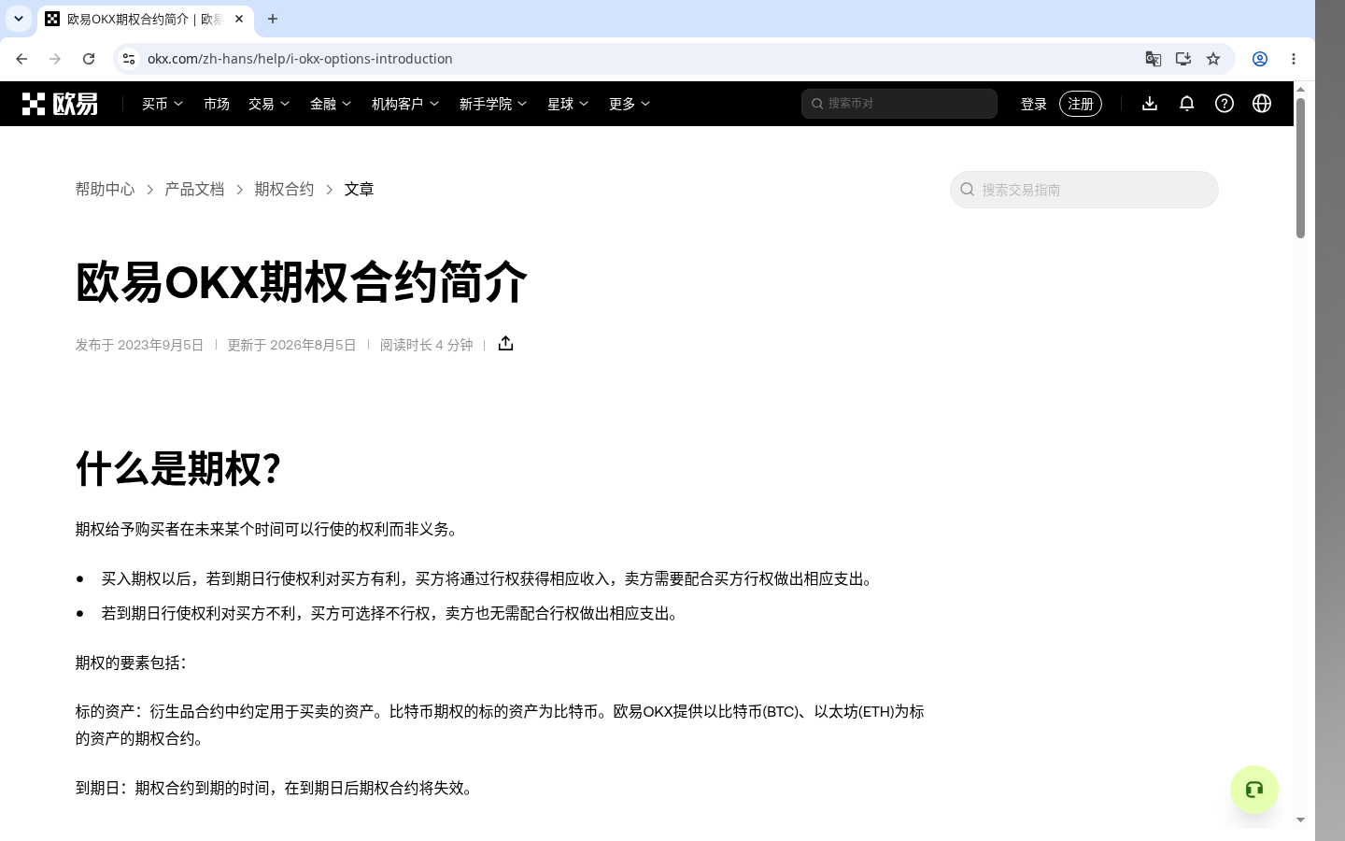The image size is (1345, 841).
Task: View site information icon in address bar
Action: tap(129, 59)
